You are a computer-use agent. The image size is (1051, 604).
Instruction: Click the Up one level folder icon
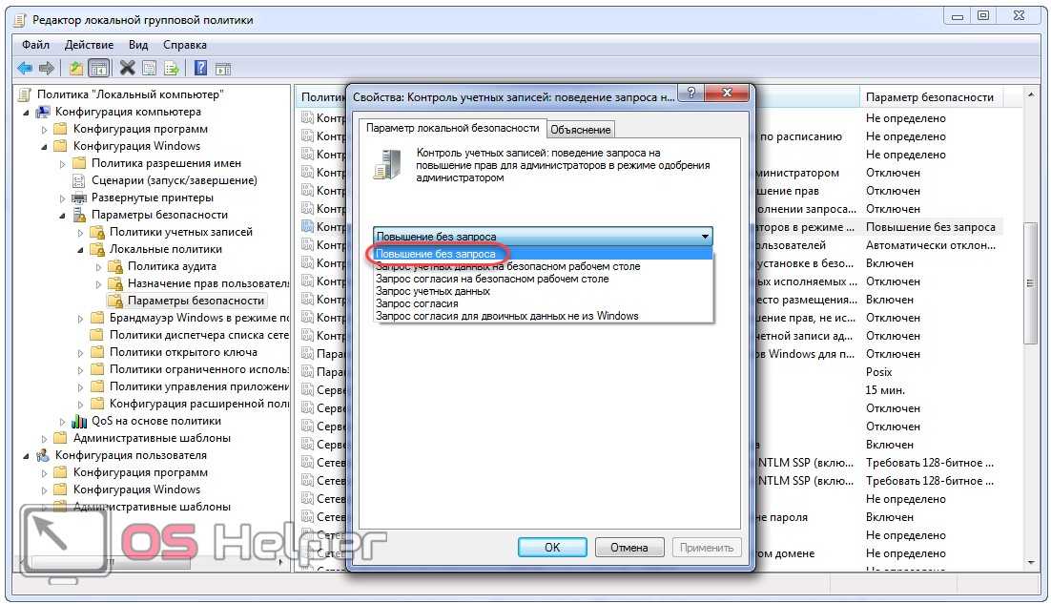coord(76,68)
